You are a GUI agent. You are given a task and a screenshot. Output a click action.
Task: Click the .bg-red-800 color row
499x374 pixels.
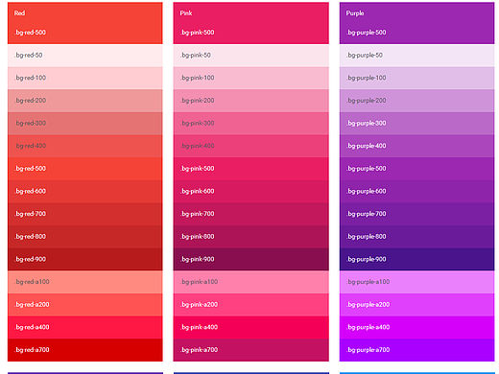[x=85, y=237]
